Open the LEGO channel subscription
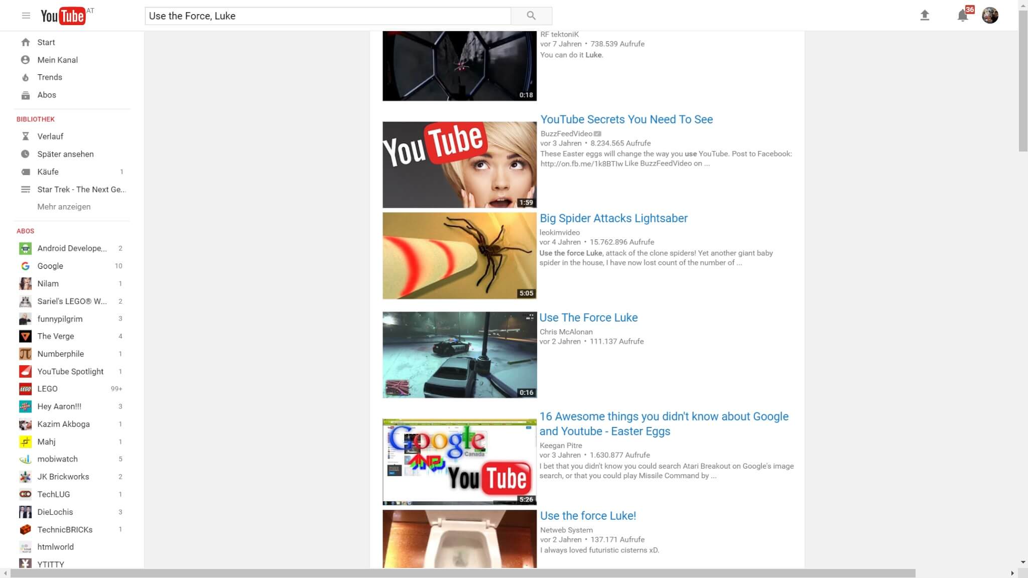Screen dimensions: 1028x578 (x=47, y=389)
